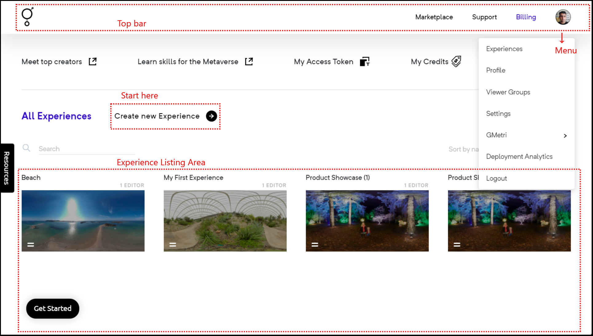Open Deployment Analytics from the menu
The image size is (593, 336).
(519, 157)
